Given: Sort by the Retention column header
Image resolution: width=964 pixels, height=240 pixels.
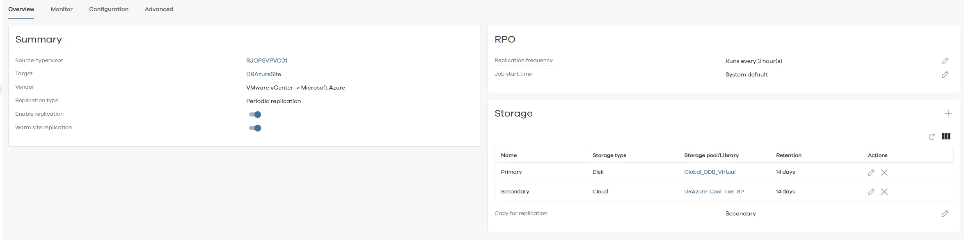Looking at the screenshot, I should pyautogui.click(x=788, y=155).
